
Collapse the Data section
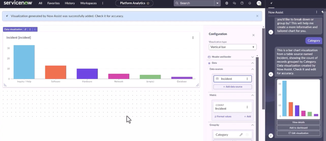[x=252, y=63]
